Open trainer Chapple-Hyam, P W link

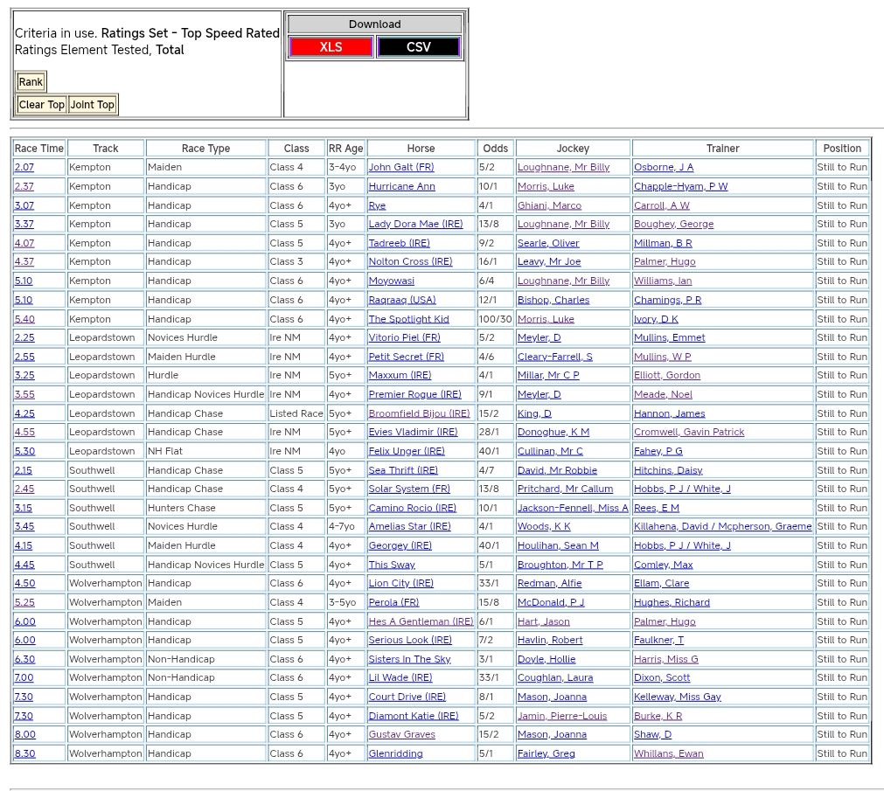point(680,186)
